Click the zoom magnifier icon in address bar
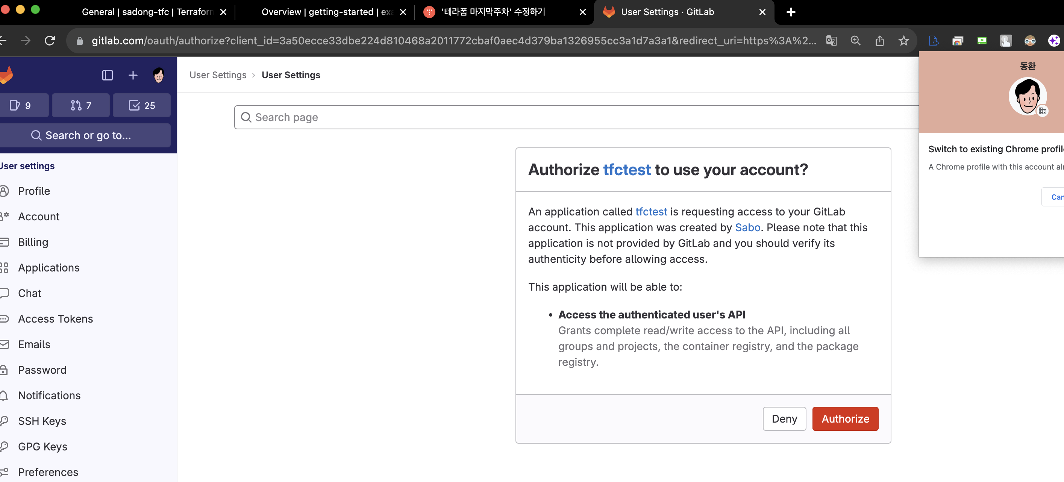1064x482 pixels. click(855, 41)
